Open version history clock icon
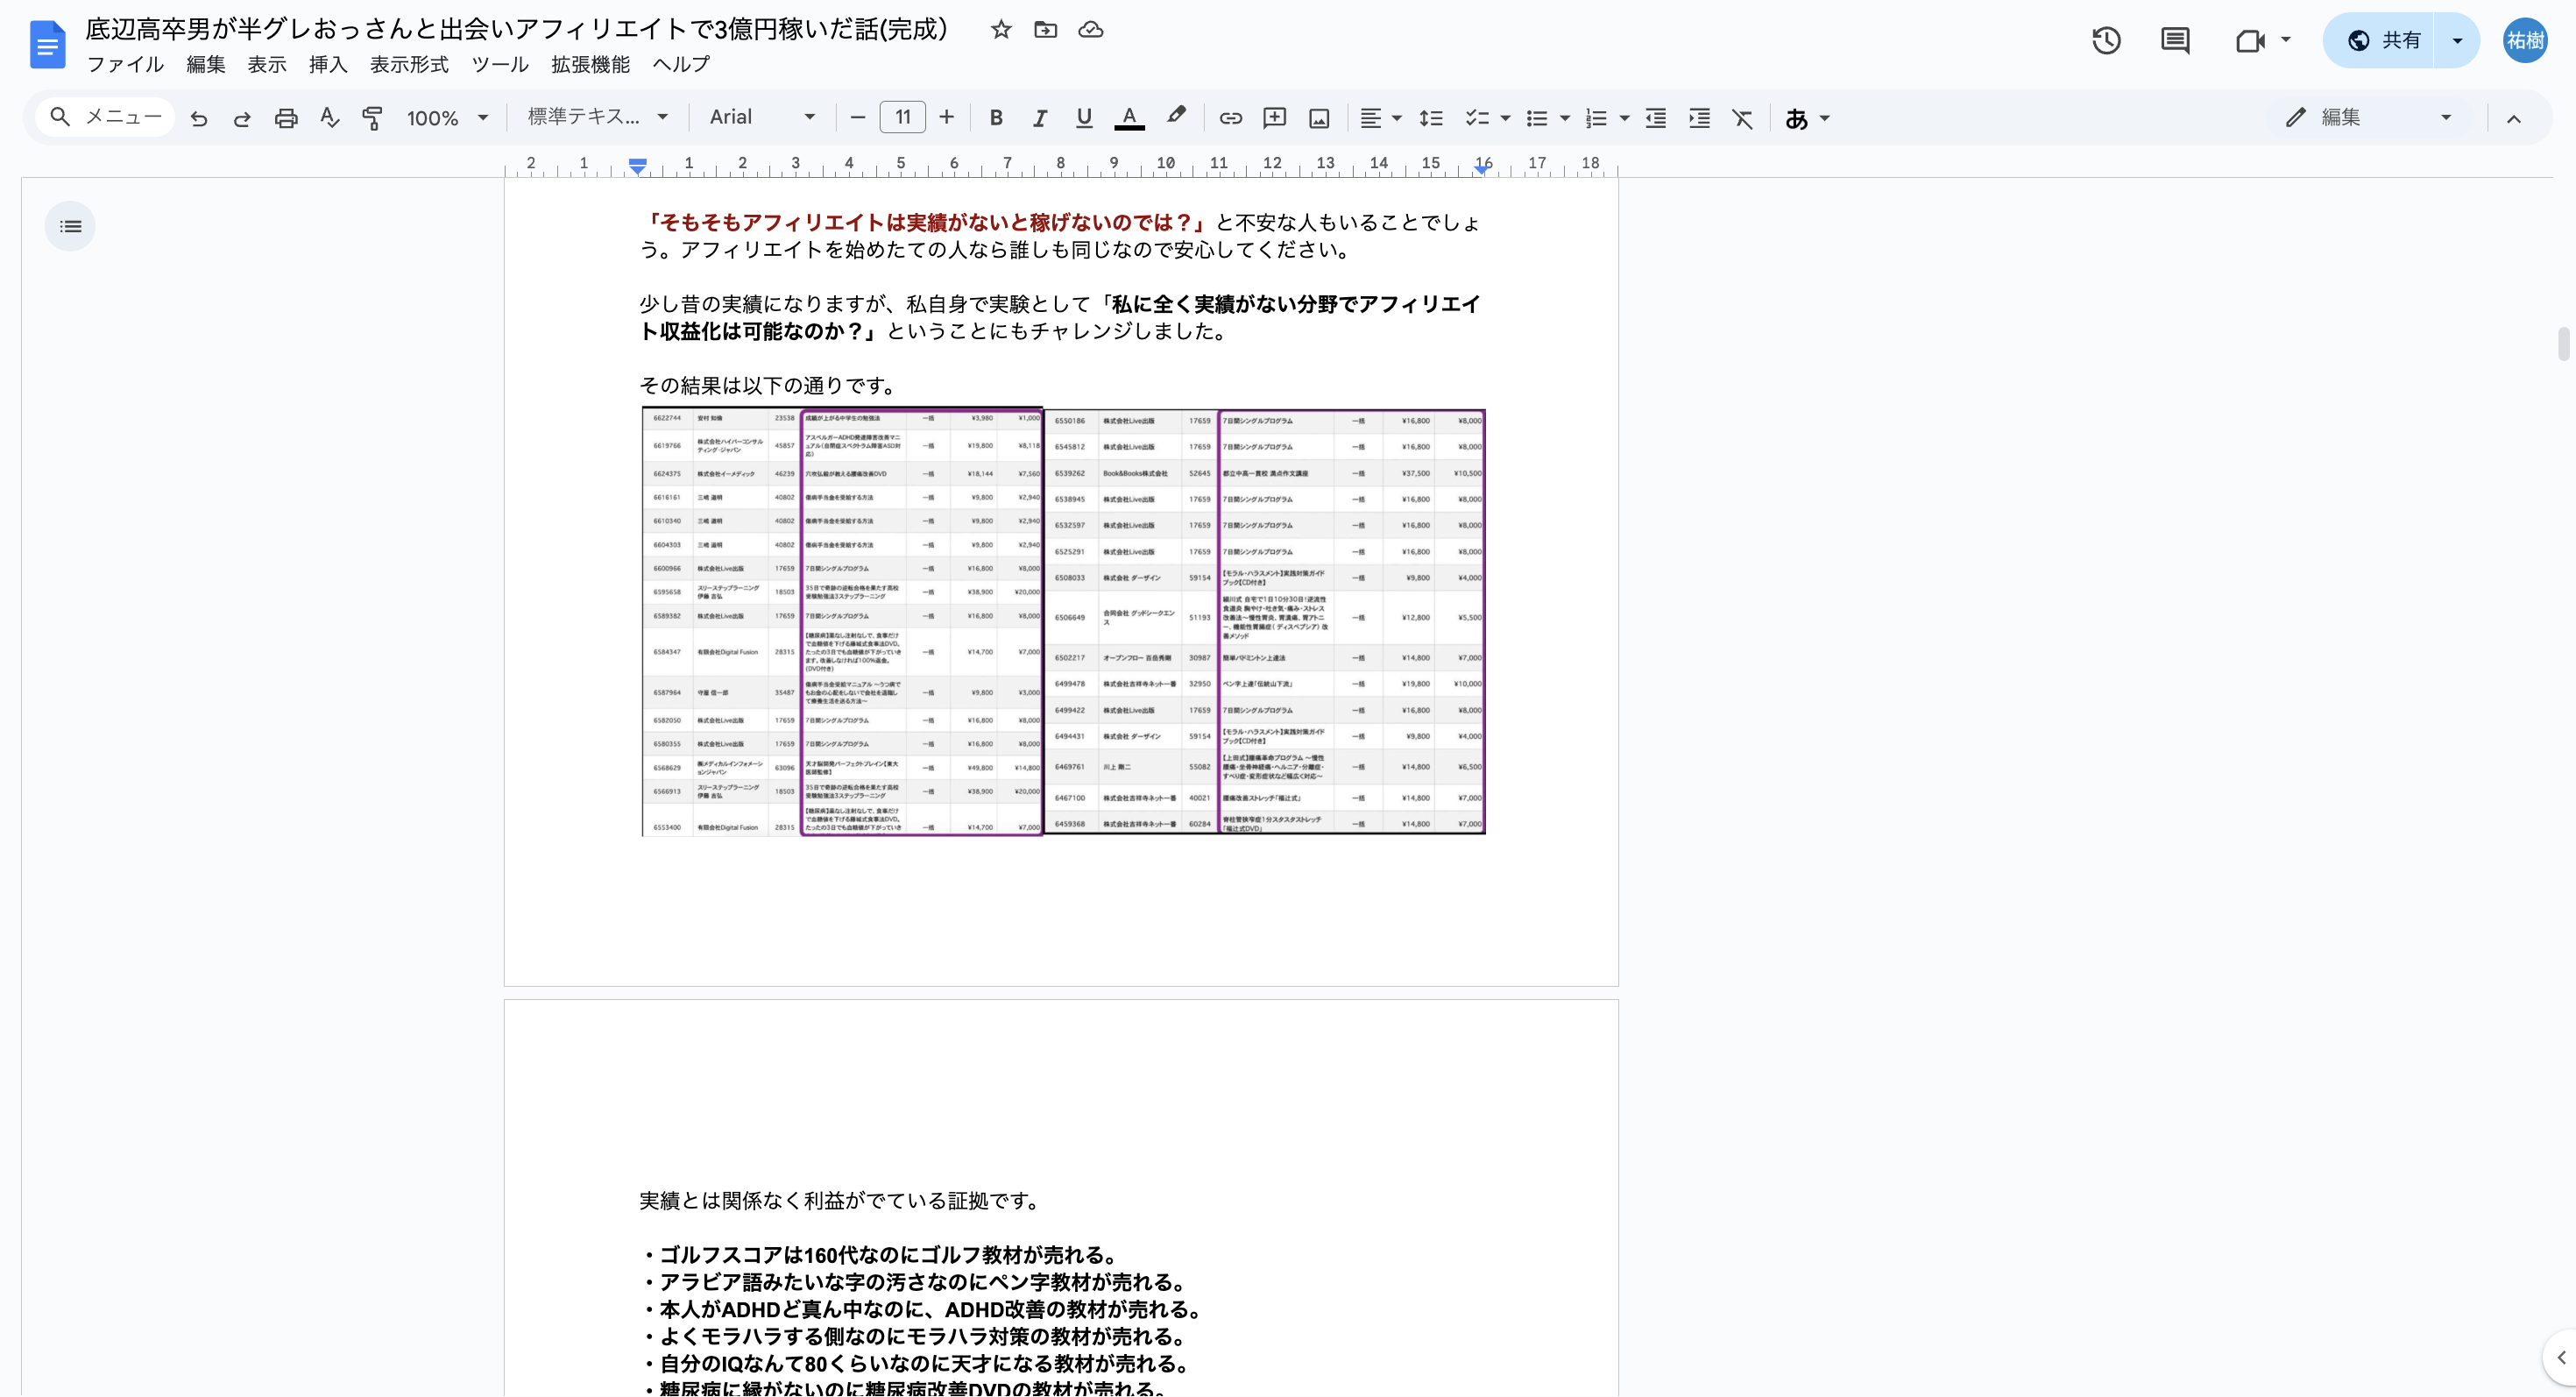The width and height of the screenshot is (2576, 1397). 2106,40
